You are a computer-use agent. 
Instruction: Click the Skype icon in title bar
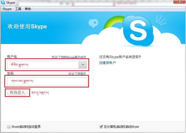[3, 2]
